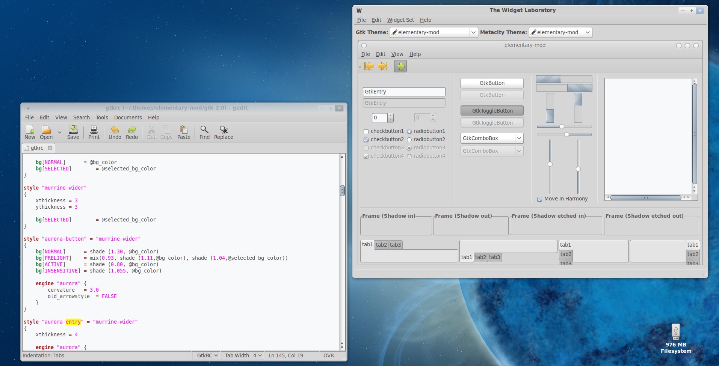Click the disabled radiobutton3
The width and height of the screenshot is (719, 366).
click(409, 148)
